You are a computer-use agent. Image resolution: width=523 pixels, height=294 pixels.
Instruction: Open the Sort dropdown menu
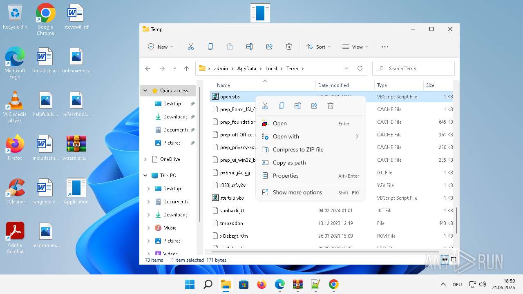pyautogui.click(x=319, y=47)
